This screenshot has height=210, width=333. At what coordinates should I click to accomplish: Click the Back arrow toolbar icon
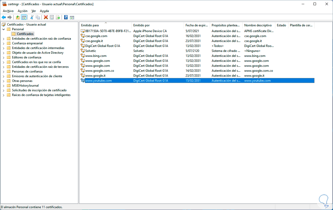4,17
